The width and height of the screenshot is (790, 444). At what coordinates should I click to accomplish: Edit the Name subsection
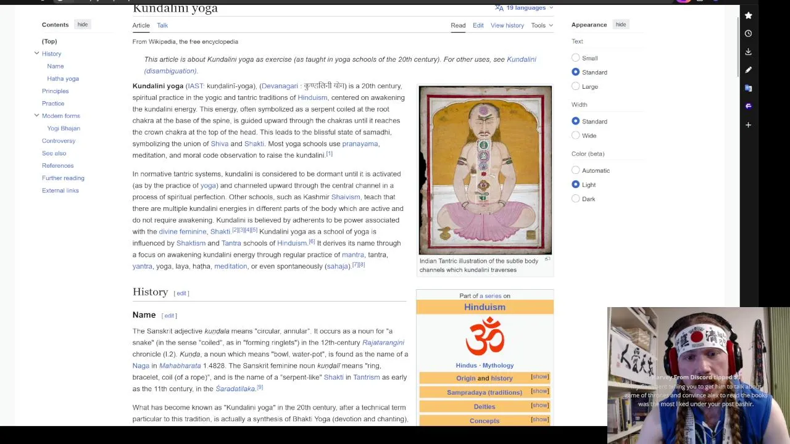point(169,315)
